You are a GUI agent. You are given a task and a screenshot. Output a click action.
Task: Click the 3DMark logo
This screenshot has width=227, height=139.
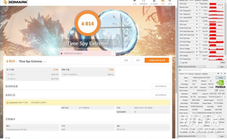click(x=15, y=2)
